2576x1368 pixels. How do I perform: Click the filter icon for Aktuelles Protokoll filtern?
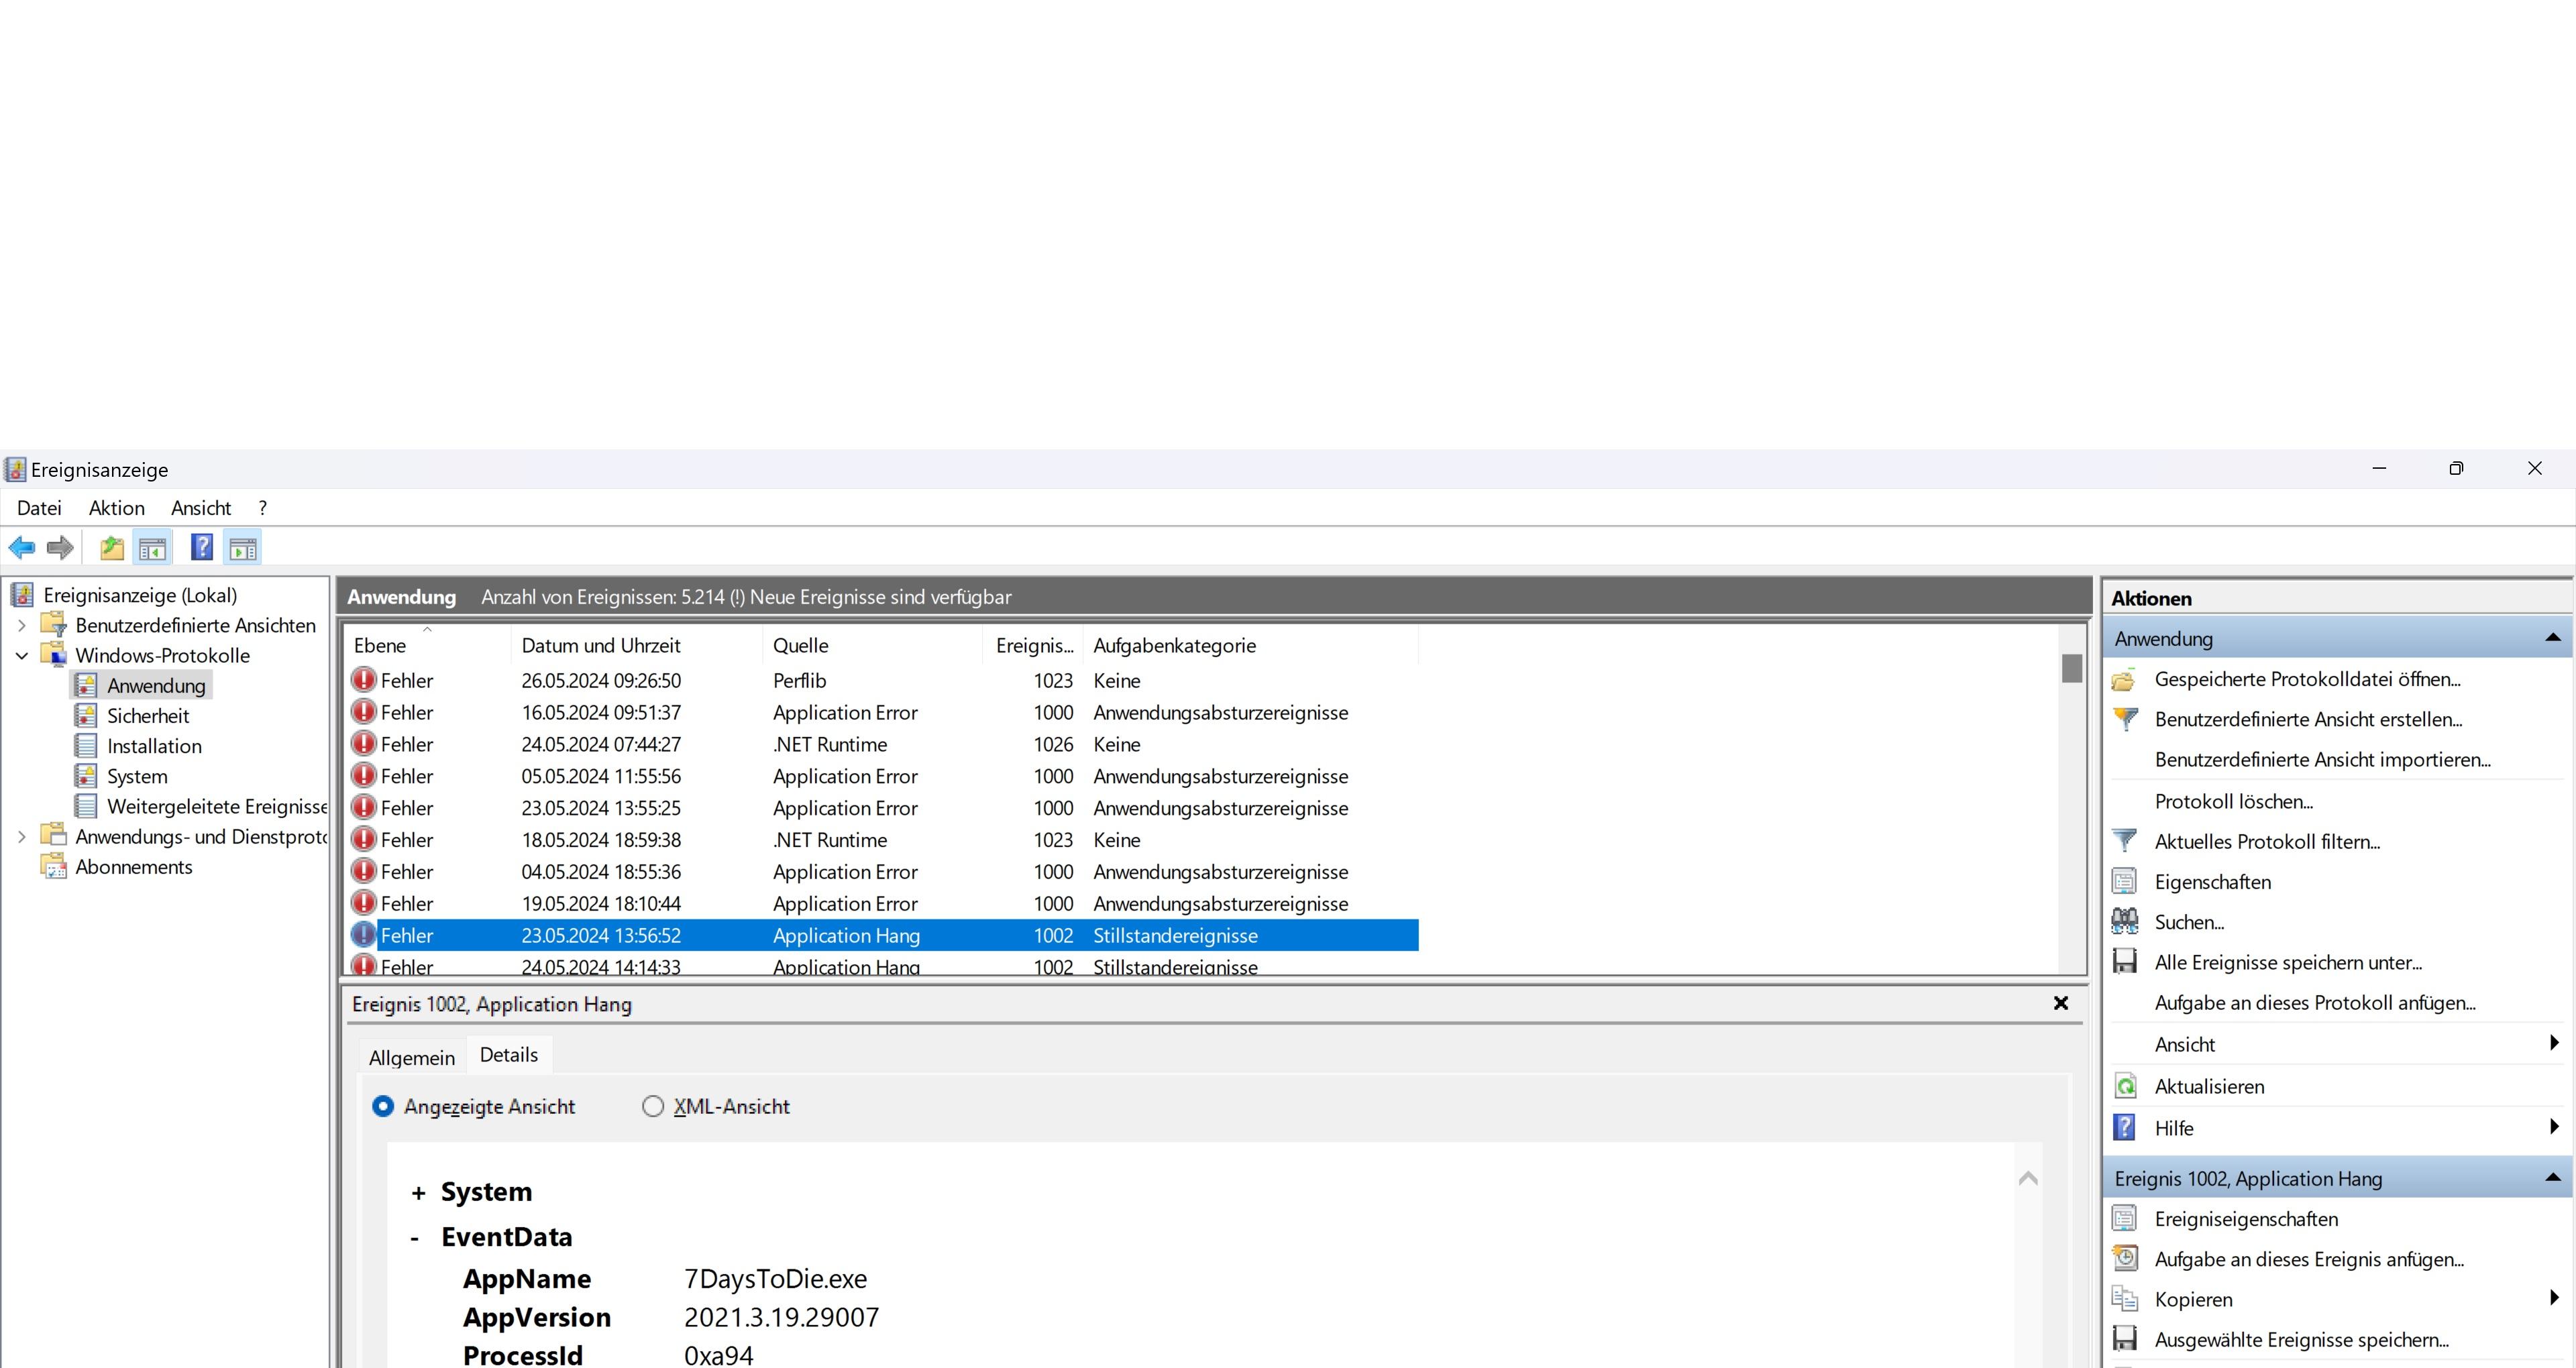[2125, 841]
